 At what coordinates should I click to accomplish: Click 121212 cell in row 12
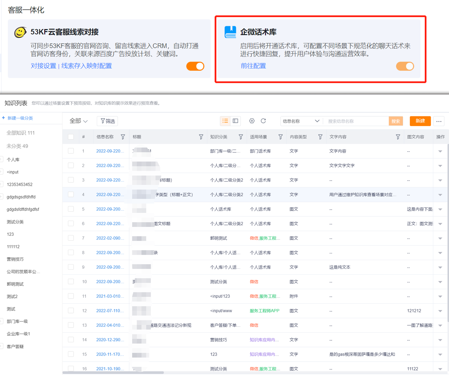414,311
